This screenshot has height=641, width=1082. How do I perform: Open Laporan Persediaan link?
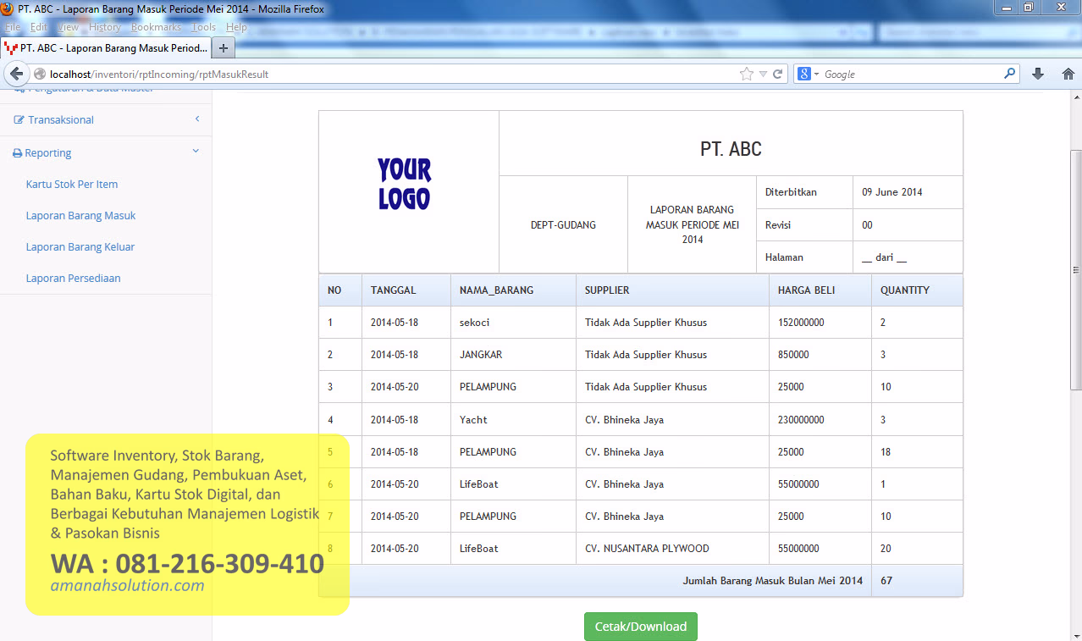pyautogui.click(x=73, y=279)
